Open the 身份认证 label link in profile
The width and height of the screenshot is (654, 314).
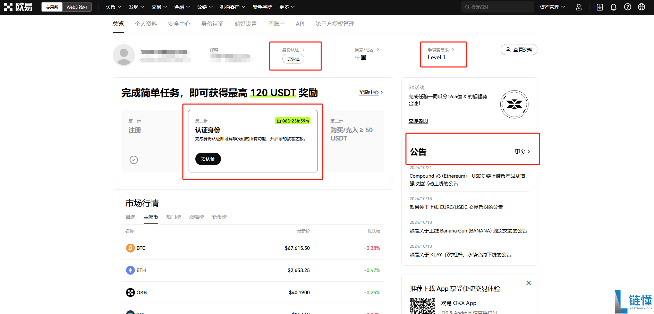(293, 50)
